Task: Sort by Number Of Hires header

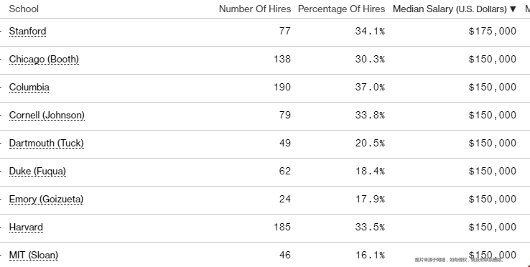Action: (255, 9)
